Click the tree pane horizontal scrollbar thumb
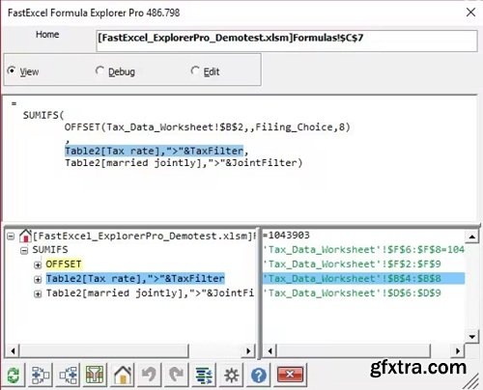The height and width of the screenshot is (390, 483). point(104,350)
